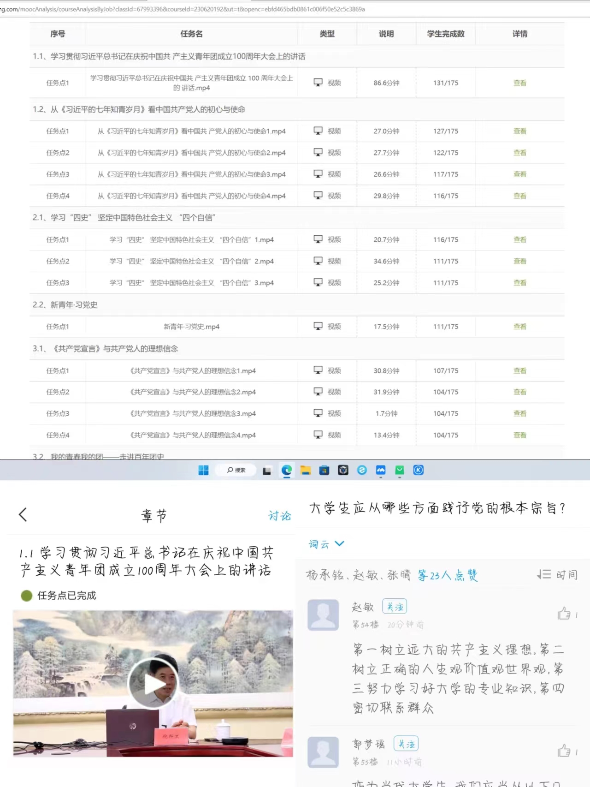Open the 讨论 tab
590x787 pixels.
point(280,515)
